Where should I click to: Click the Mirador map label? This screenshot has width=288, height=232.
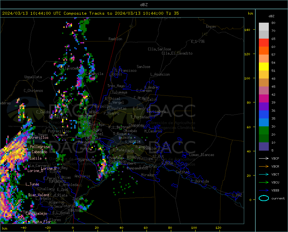click(x=148, y=175)
